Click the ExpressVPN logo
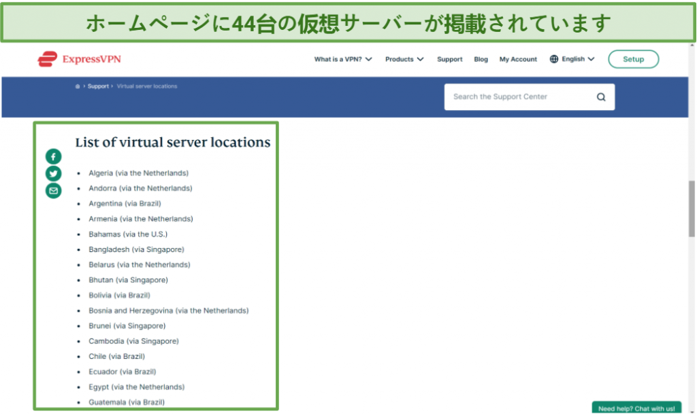 (79, 59)
